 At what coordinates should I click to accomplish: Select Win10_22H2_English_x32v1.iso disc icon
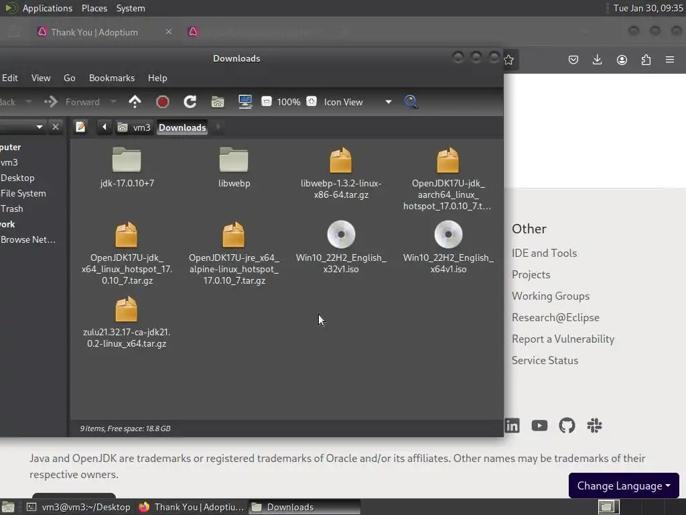click(x=341, y=234)
